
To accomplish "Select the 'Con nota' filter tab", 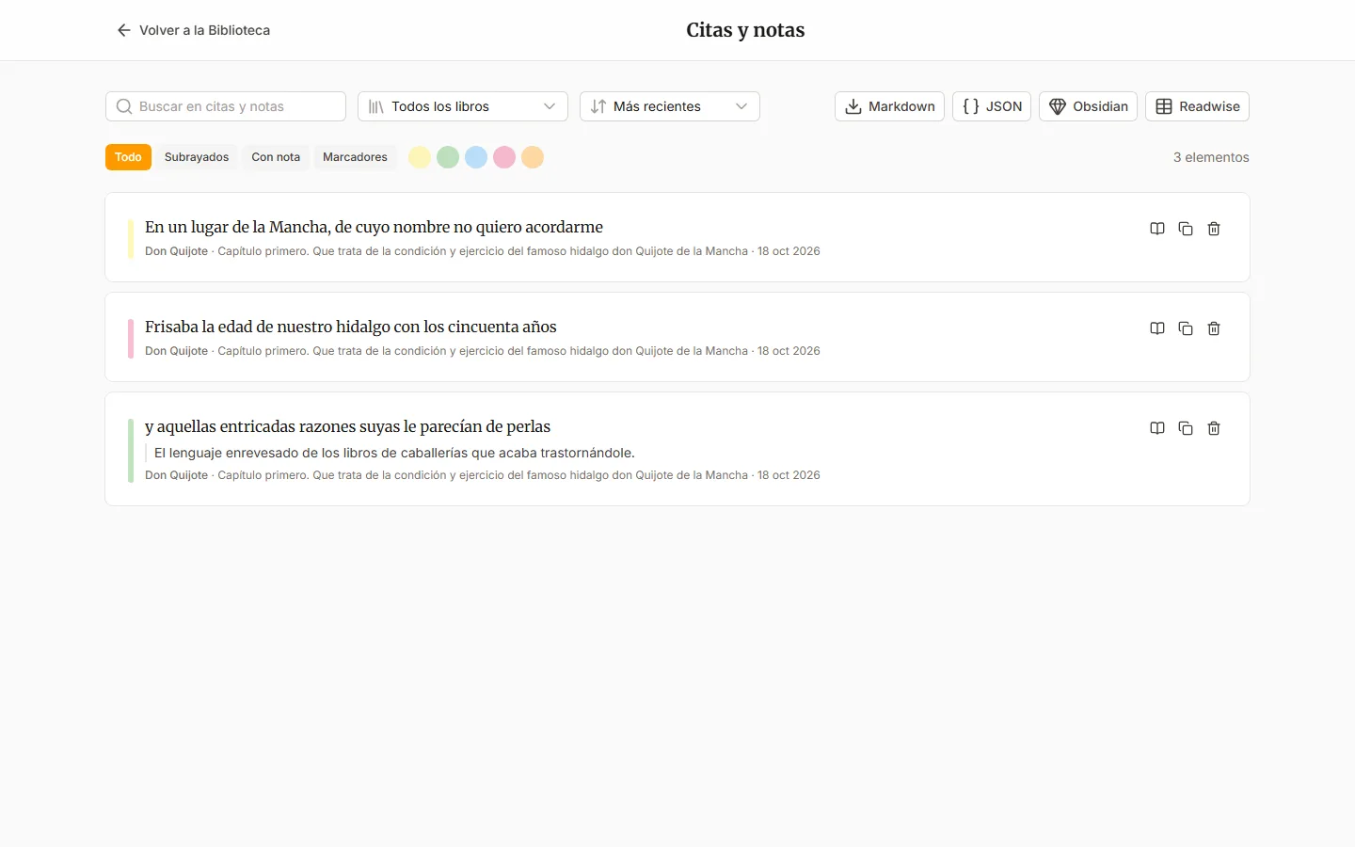I will (276, 157).
